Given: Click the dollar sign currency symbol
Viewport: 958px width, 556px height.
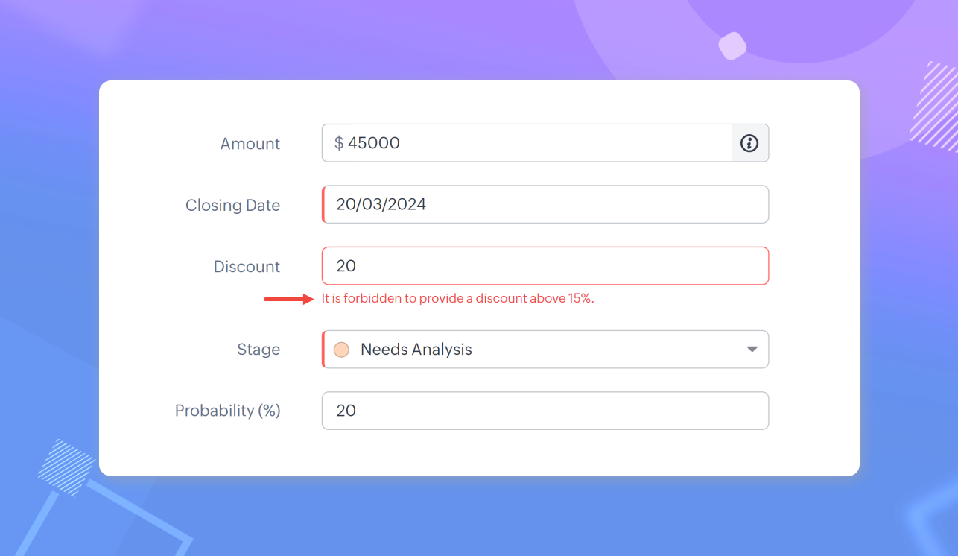Looking at the screenshot, I should click(x=339, y=143).
